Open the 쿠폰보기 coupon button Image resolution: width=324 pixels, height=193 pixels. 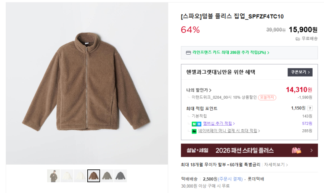[x=300, y=72]
